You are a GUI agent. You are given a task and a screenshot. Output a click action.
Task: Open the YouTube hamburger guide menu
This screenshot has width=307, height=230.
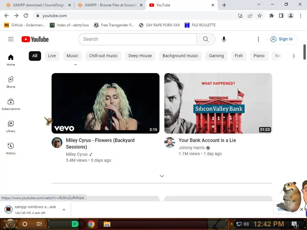coord(11,39)
